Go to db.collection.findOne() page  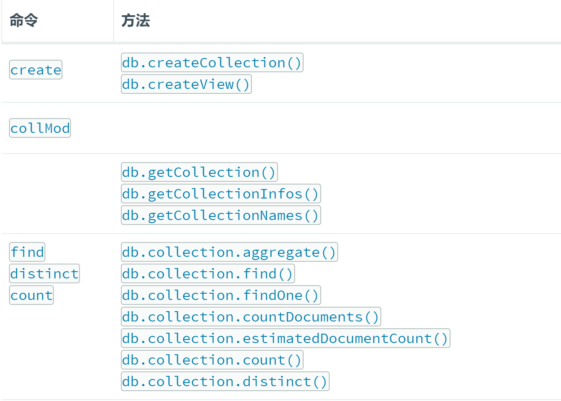coord(221,295)
